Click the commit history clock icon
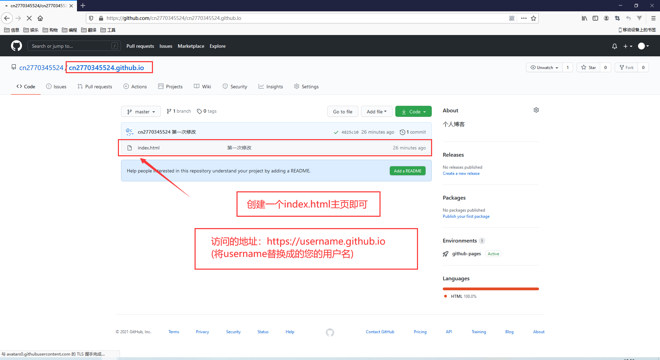 tap(402, 132)
